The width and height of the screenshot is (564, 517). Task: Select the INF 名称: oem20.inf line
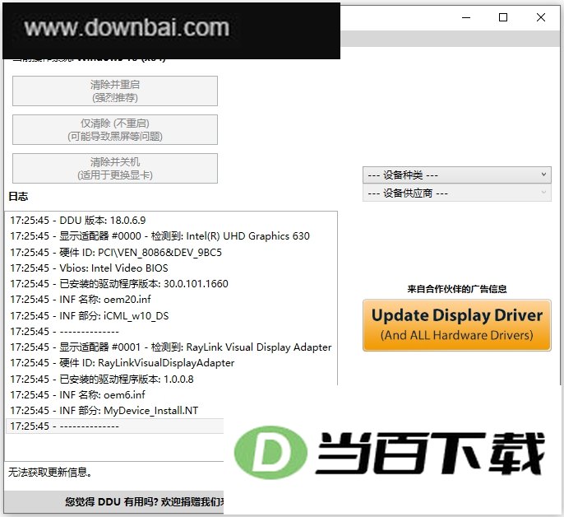pyautogui.click(x=81, y=300)
